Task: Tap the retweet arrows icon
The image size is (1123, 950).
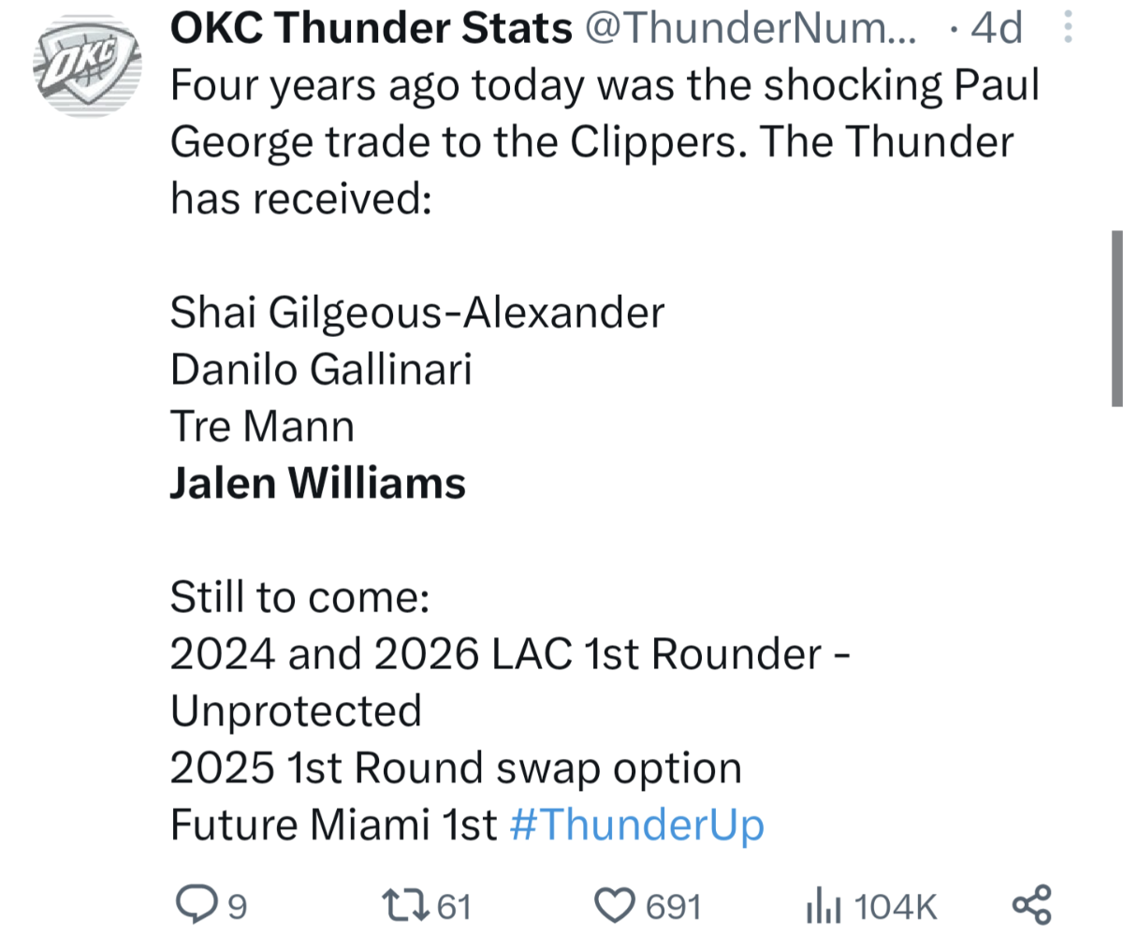Action: (x=406, y=905)
